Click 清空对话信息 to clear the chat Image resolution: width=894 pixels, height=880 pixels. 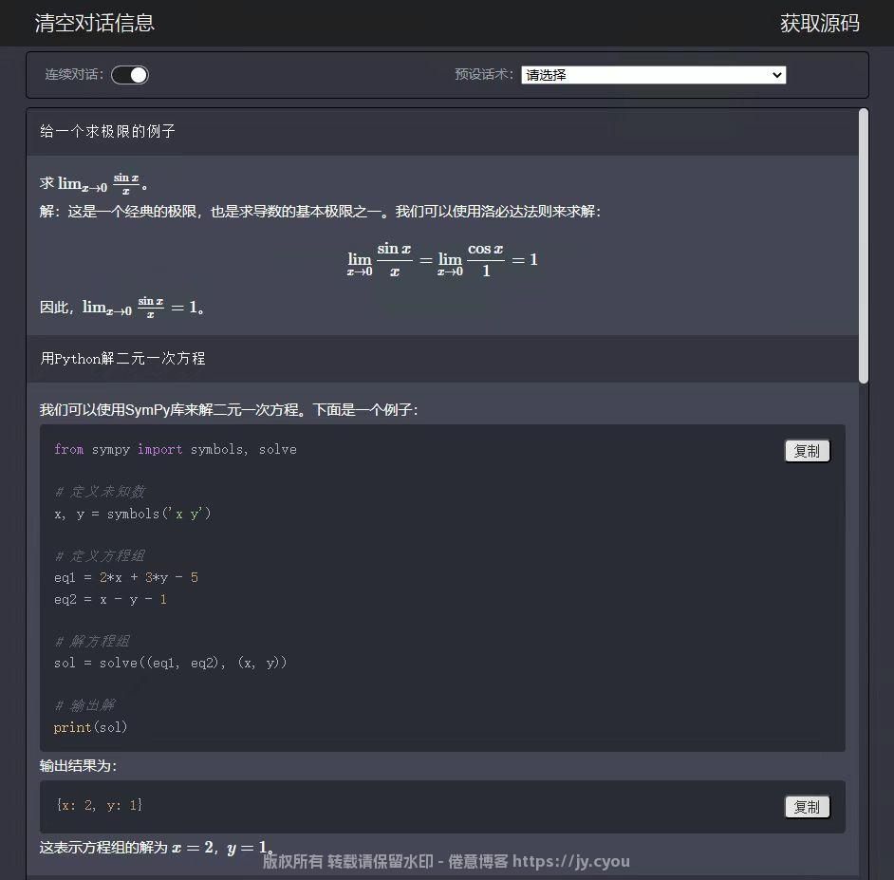[95, 23]
